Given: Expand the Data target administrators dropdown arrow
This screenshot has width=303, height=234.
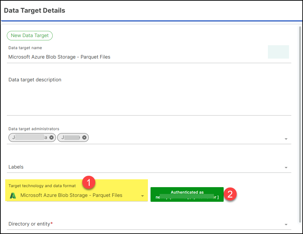Looking at the screenshot, I should click(286, 139).
